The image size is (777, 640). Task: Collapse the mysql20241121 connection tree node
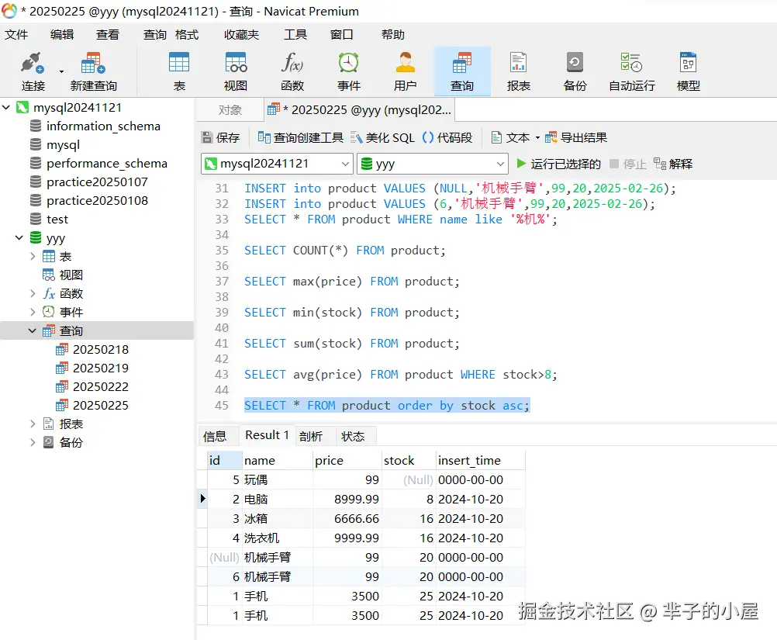[6, 107]
